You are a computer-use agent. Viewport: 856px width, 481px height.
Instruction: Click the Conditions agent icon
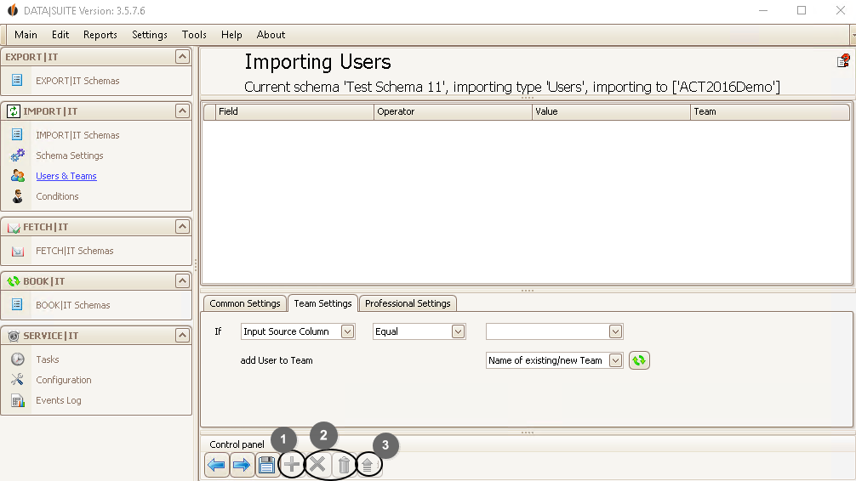[x=18, y=196]
